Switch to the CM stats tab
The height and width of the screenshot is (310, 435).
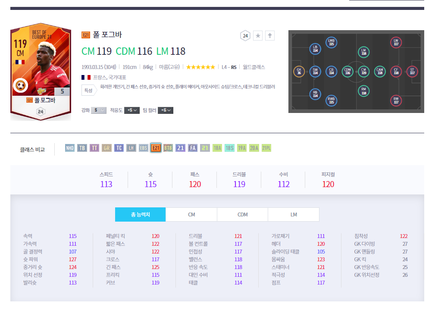[x=191, y=215]
